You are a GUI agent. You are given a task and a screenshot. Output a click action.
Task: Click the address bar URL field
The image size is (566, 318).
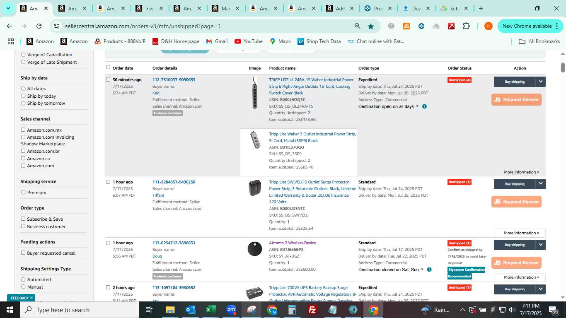[207, 26]
